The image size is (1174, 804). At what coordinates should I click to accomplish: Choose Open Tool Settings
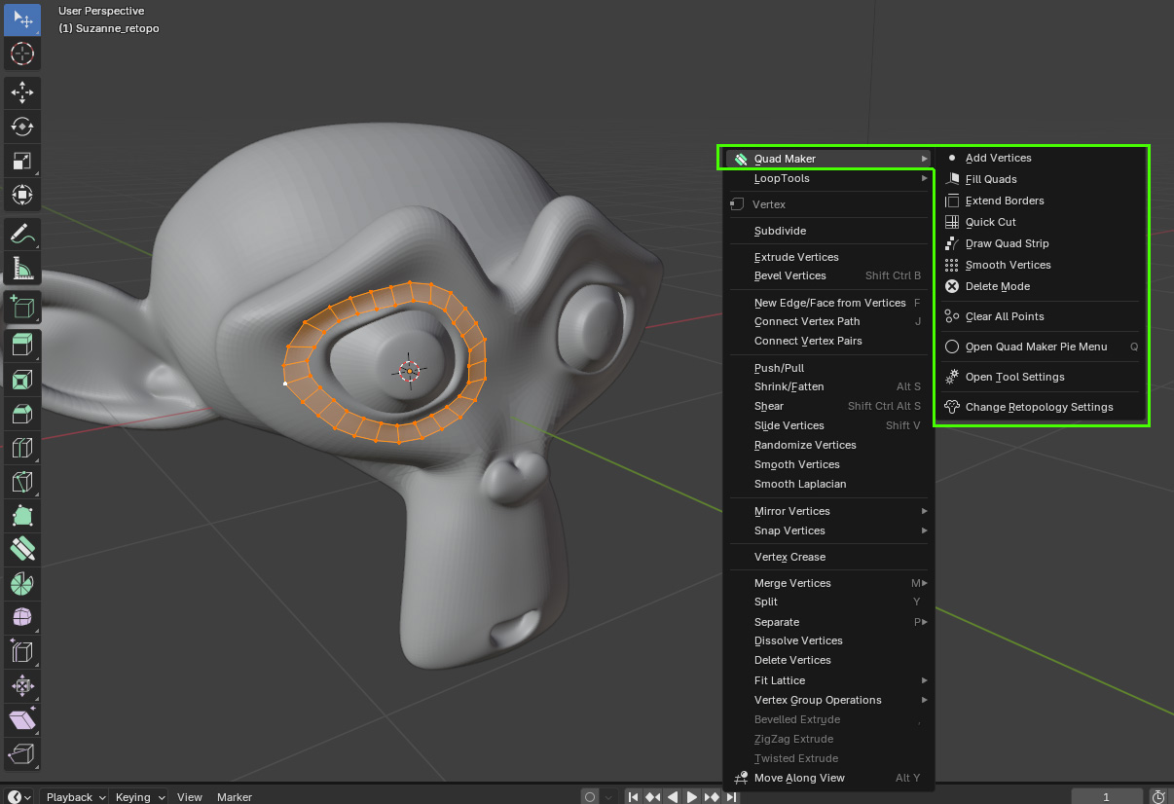tap(1041, 377)
